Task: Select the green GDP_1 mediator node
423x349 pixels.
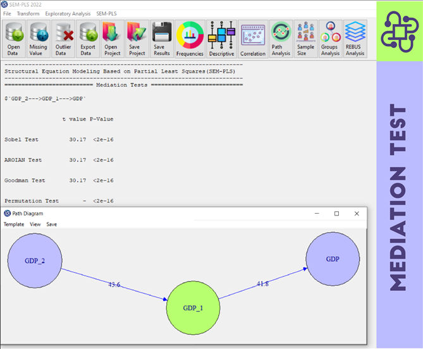Action: click(x=193, y=308)
